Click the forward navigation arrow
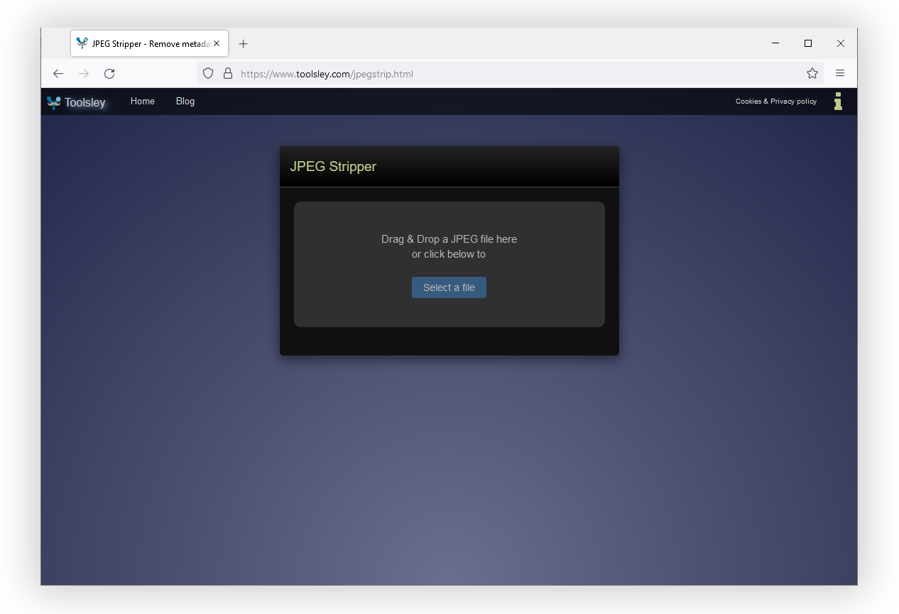Screen dimensions: 899x614 (84, 73)
